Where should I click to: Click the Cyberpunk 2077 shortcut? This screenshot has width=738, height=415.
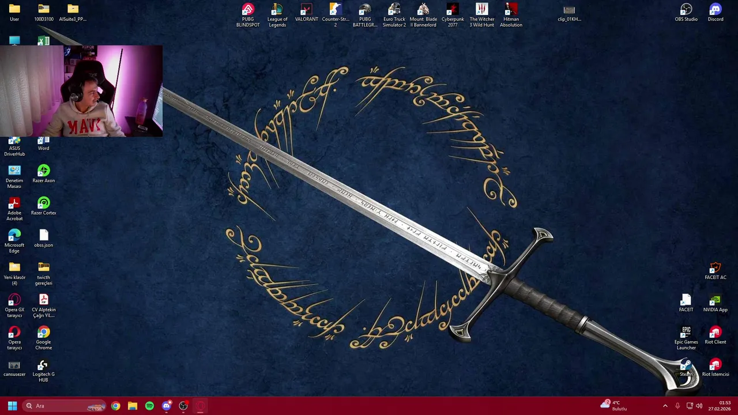[x=453, y=15]
